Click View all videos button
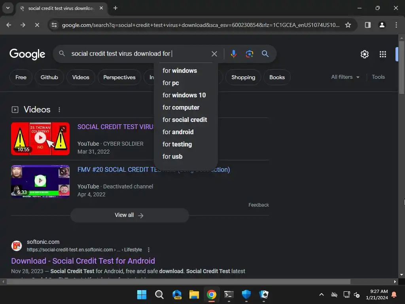The height and width of the screenshot is (304, 405). click(x=130, y=215)
